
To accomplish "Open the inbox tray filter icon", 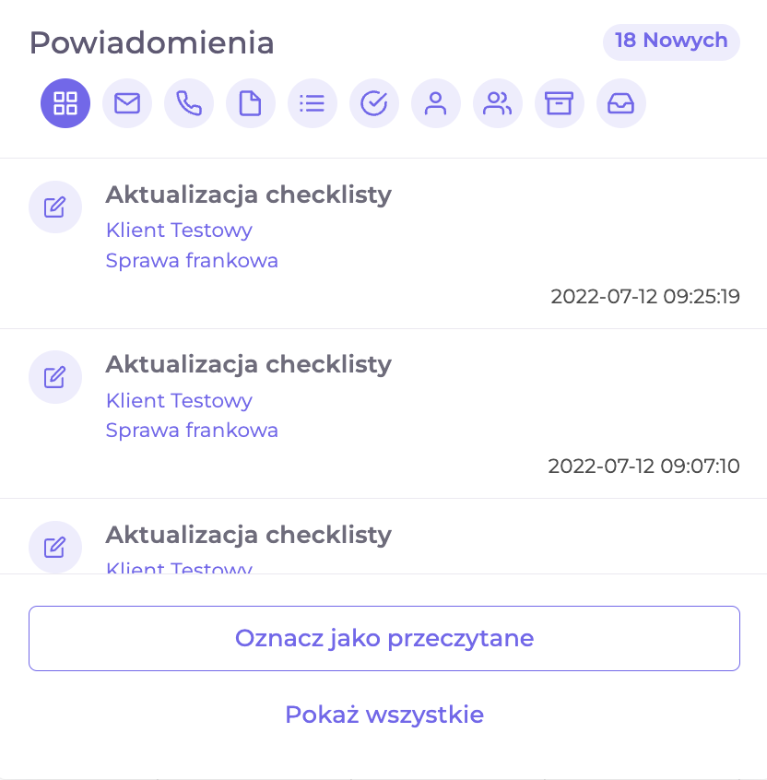I will [x=620, y=103].
